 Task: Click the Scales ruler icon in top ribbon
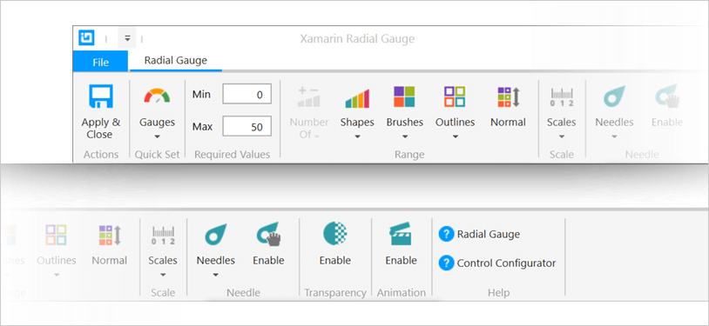(562, 97)
